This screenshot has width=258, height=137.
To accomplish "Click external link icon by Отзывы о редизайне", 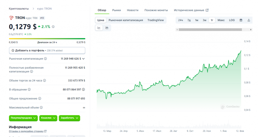I will tap(45, 131).
